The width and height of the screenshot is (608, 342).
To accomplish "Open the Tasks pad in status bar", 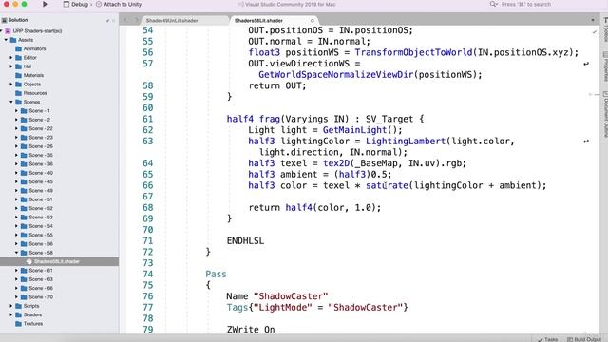I will pos(548,339).
